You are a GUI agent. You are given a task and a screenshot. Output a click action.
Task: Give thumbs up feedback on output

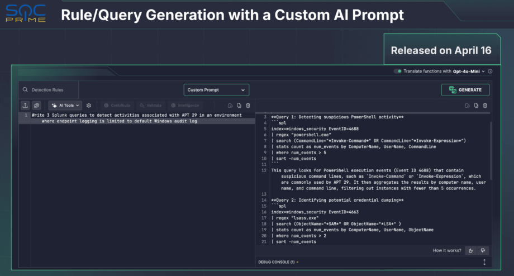[x=471, y=250]
